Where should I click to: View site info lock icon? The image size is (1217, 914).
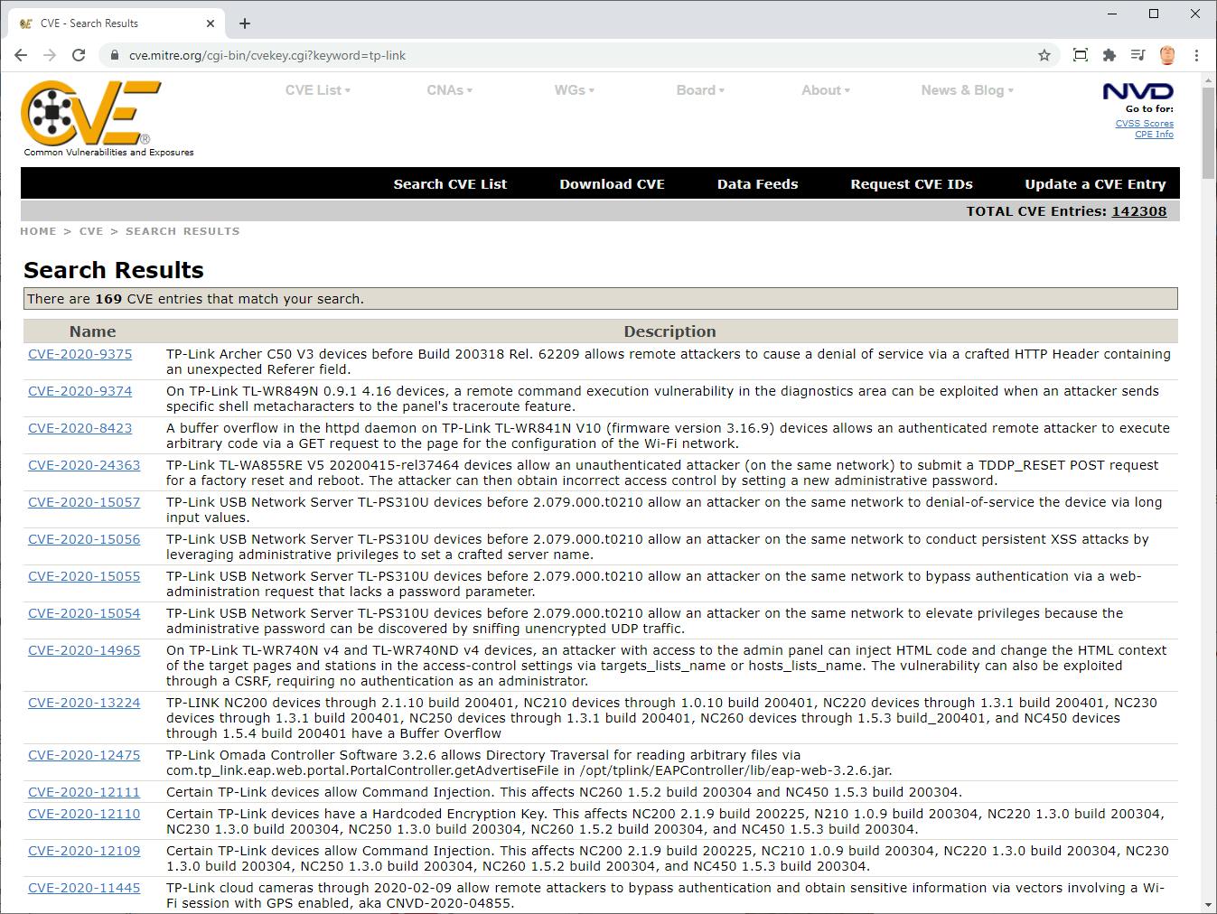[114, 55]
